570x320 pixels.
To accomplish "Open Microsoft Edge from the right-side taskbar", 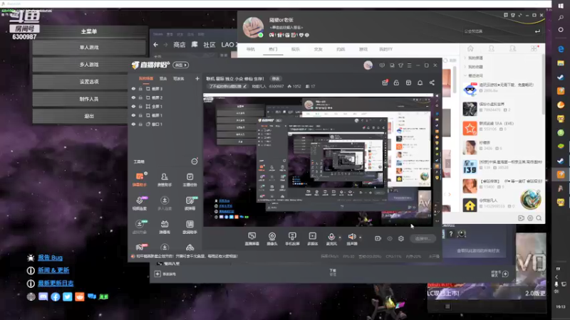I will [561, 48].
